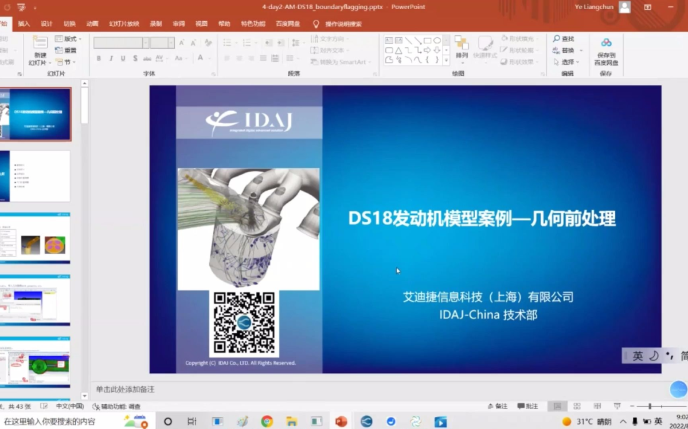
Task: Select the rectangle shape in gallery
Action: coord(427,41)
